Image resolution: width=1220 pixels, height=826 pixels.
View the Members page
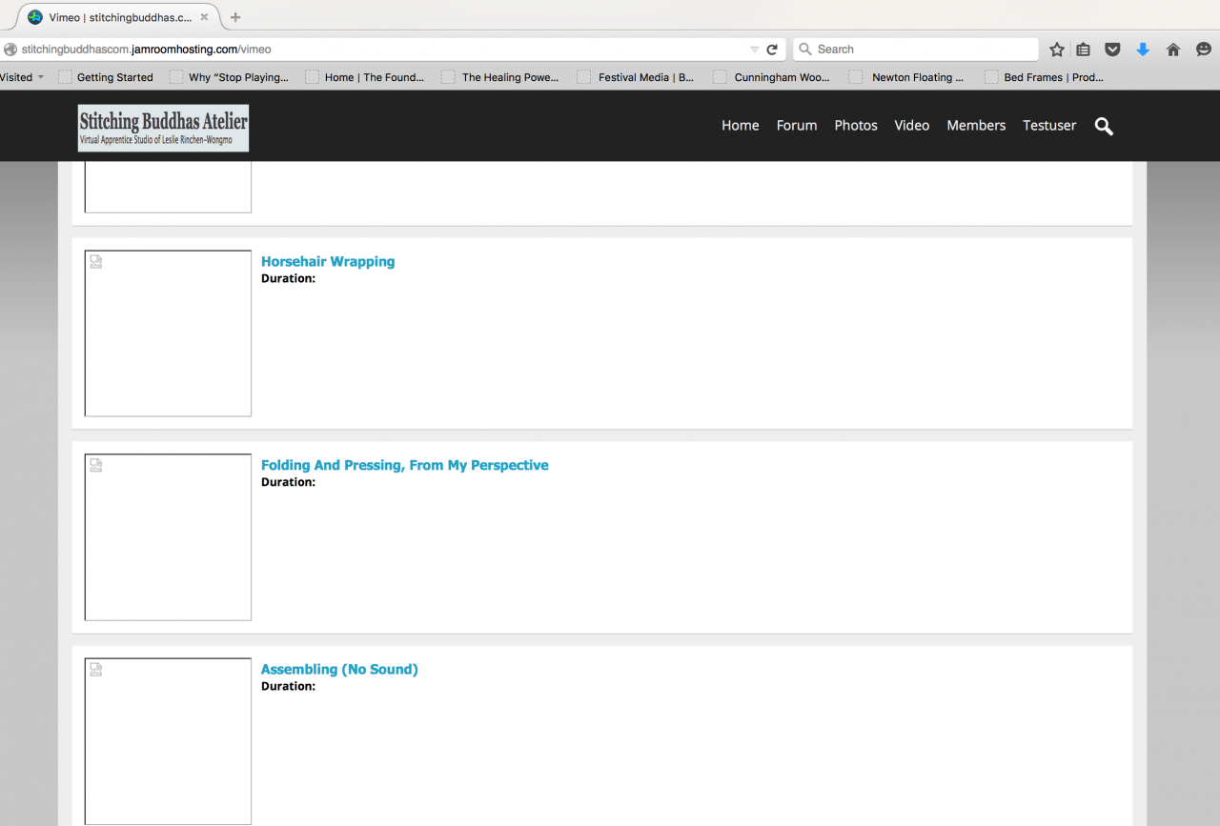(x=976, y=125)
